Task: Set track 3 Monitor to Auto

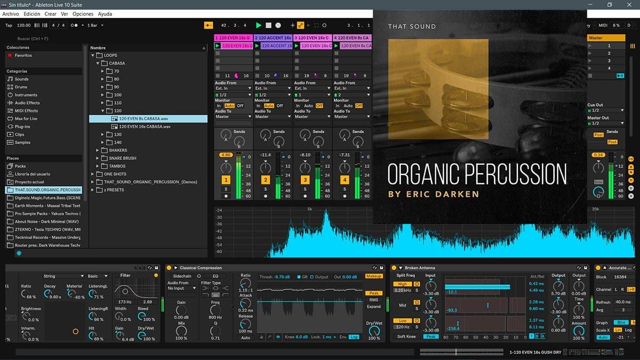Action: (308, 106)
